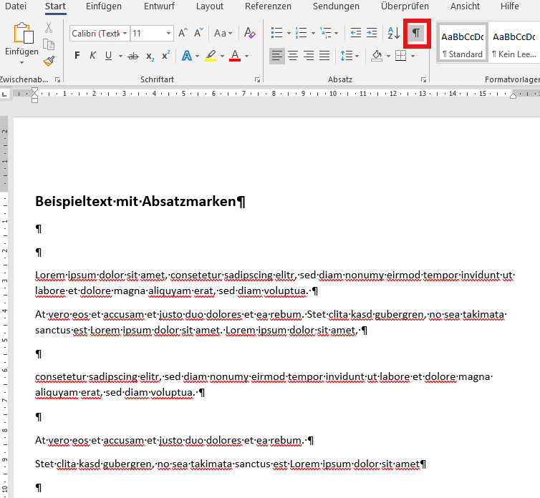Expand the Einfügen paste dropdown arrow
The width and height of the screenshot is (540, 498).
pyautogui.click(x=21, y=62)
